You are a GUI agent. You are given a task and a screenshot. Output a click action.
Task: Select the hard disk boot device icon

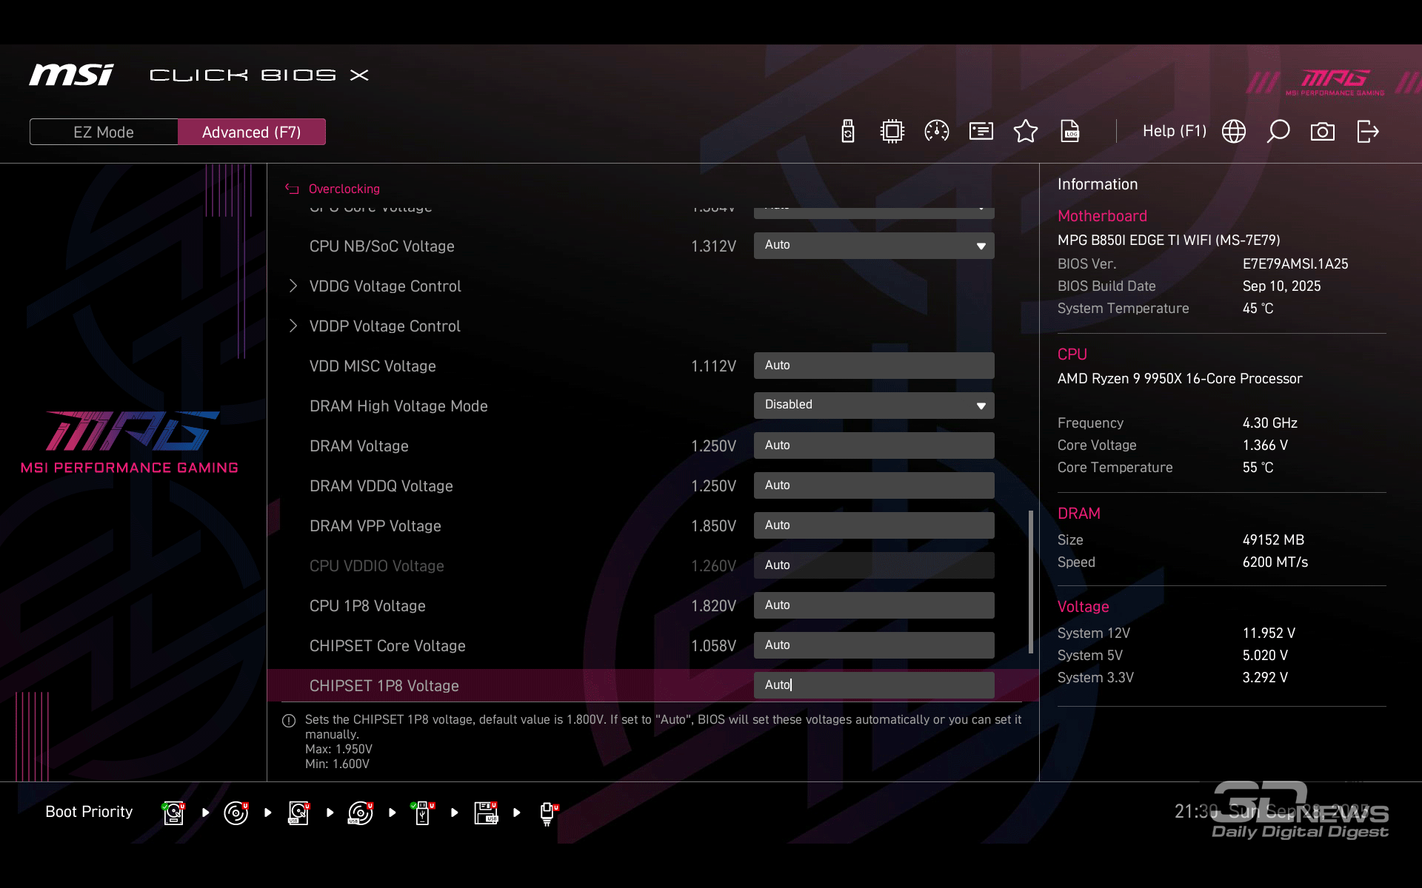click(173, 813)
